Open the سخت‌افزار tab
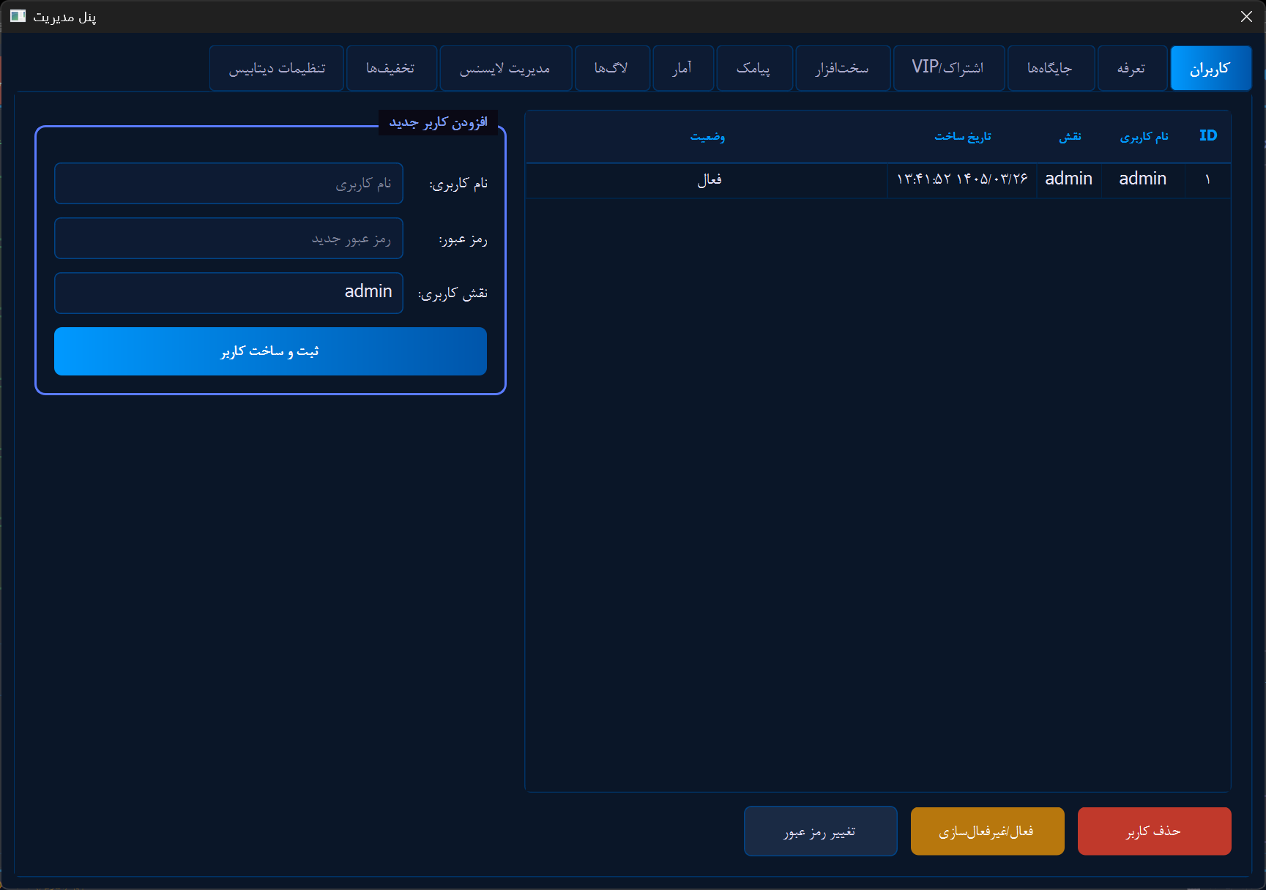Viewport: 1266px width, 890px height. [843, 68]
